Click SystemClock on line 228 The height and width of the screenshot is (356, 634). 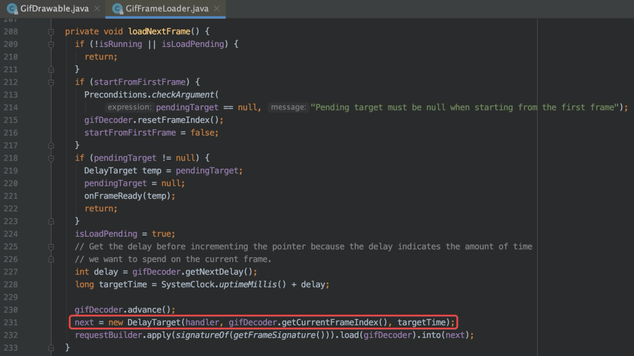[x=188, y=284]
